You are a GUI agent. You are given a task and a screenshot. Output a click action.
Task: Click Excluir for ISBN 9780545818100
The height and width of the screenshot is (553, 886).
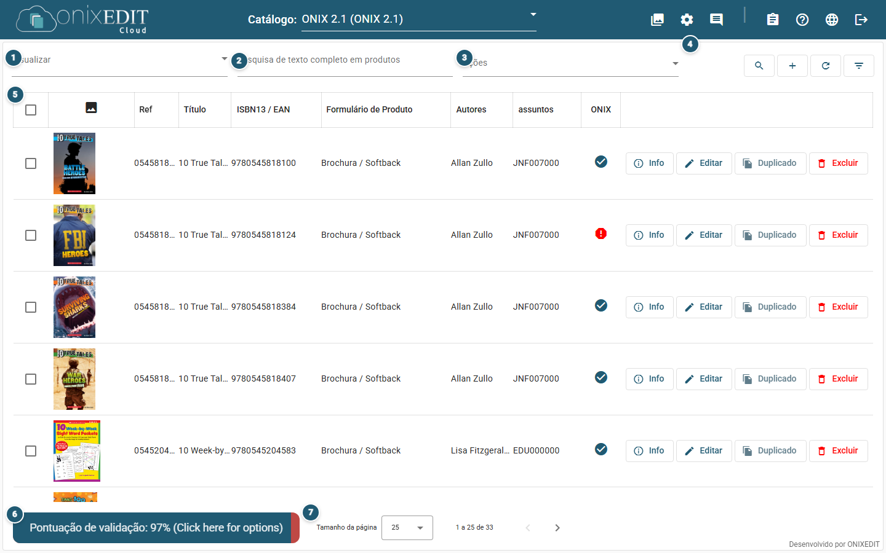click(x=839, y=163)
